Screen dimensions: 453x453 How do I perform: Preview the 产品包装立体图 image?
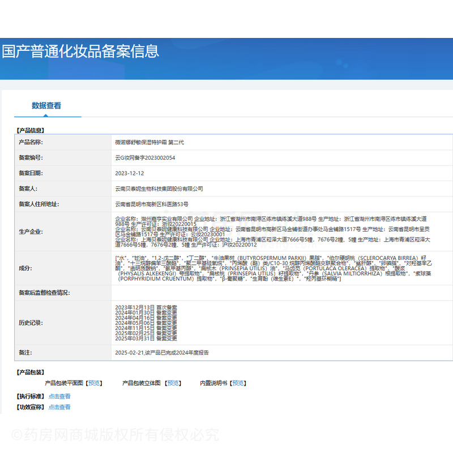pyautogui.click(x=173, y=382)
